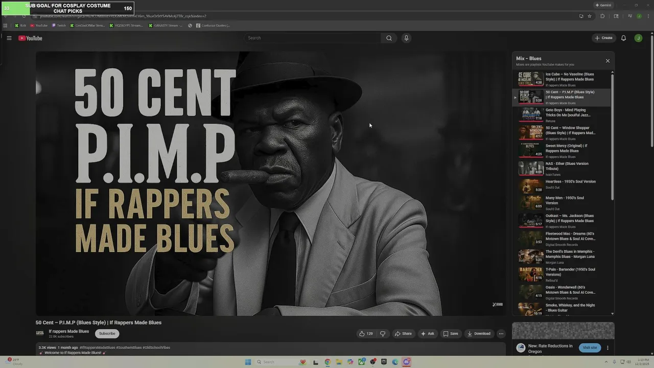Open the Kick bookmark
The width and height of the screenshot is (654, 368).
(20, 25)
